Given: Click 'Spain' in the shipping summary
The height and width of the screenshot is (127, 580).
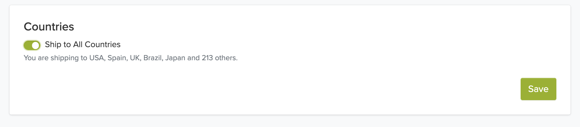Looking at the screenshot, I should (117, 58).
